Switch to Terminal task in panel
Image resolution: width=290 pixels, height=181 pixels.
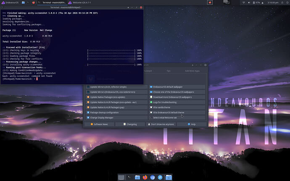(x=53, y=3)
